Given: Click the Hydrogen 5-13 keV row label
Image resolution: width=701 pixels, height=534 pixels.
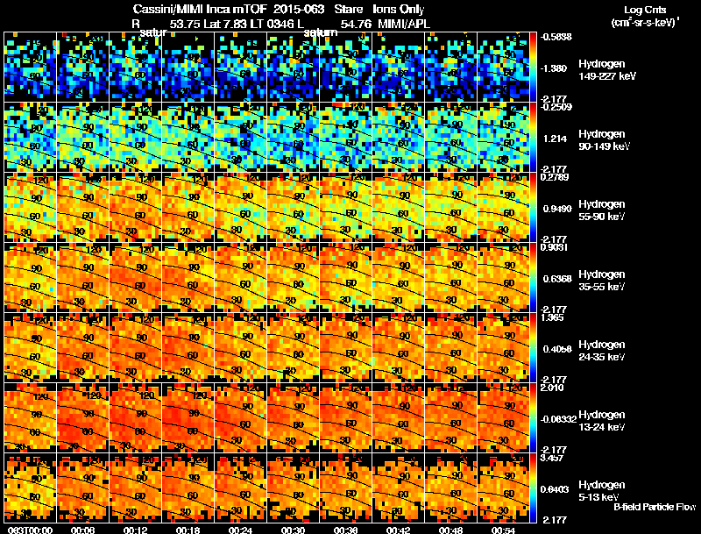Looking at the screenshot, I should tap(602, 491).
